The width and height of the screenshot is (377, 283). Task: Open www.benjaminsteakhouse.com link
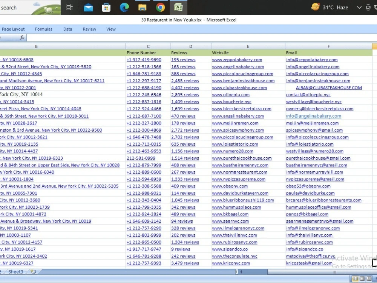(x=243, y=81)
